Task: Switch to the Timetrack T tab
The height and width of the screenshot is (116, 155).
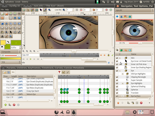Action: (x=59, y=72)
